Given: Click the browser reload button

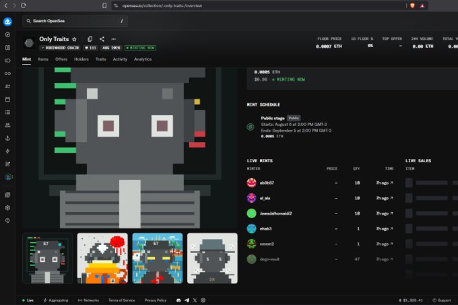Looking at the screenshot, I should point(24,5).
